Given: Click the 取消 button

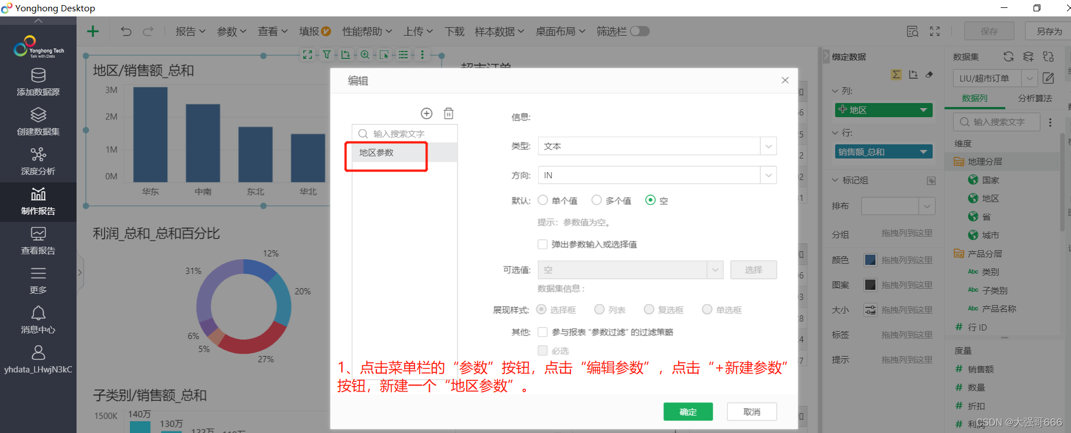Looking at the screenshot, I should tap(752, 411).
